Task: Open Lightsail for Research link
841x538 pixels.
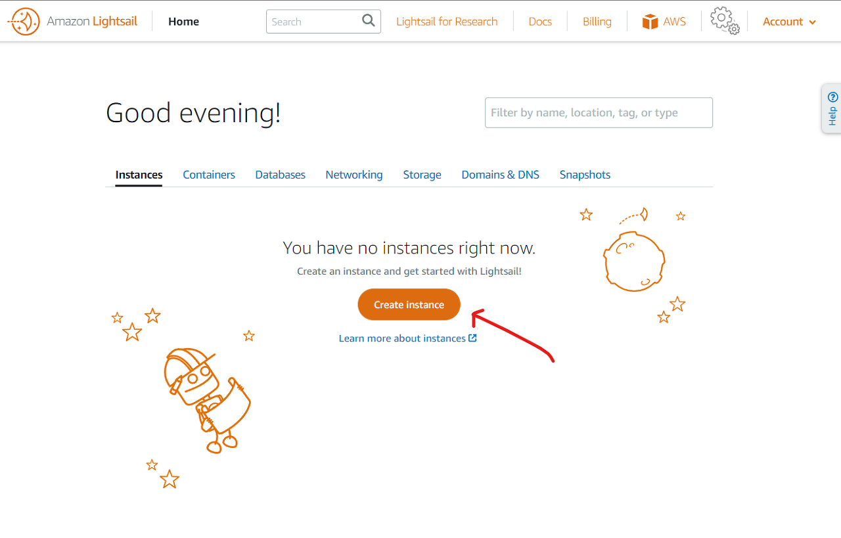Action: (447, 22)
